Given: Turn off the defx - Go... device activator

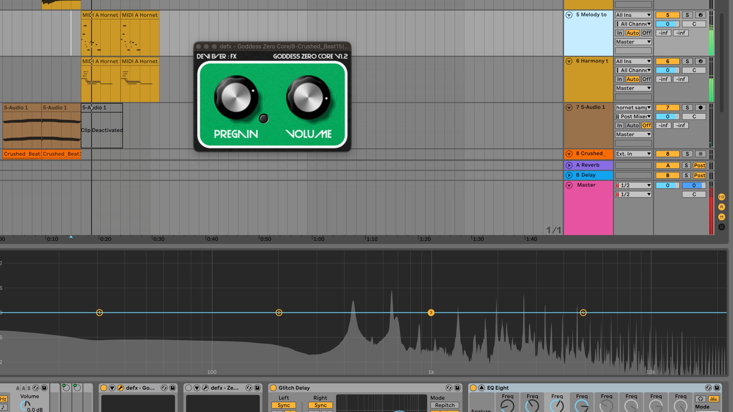Looking at the screenshot, I should [x=104, y=388].
